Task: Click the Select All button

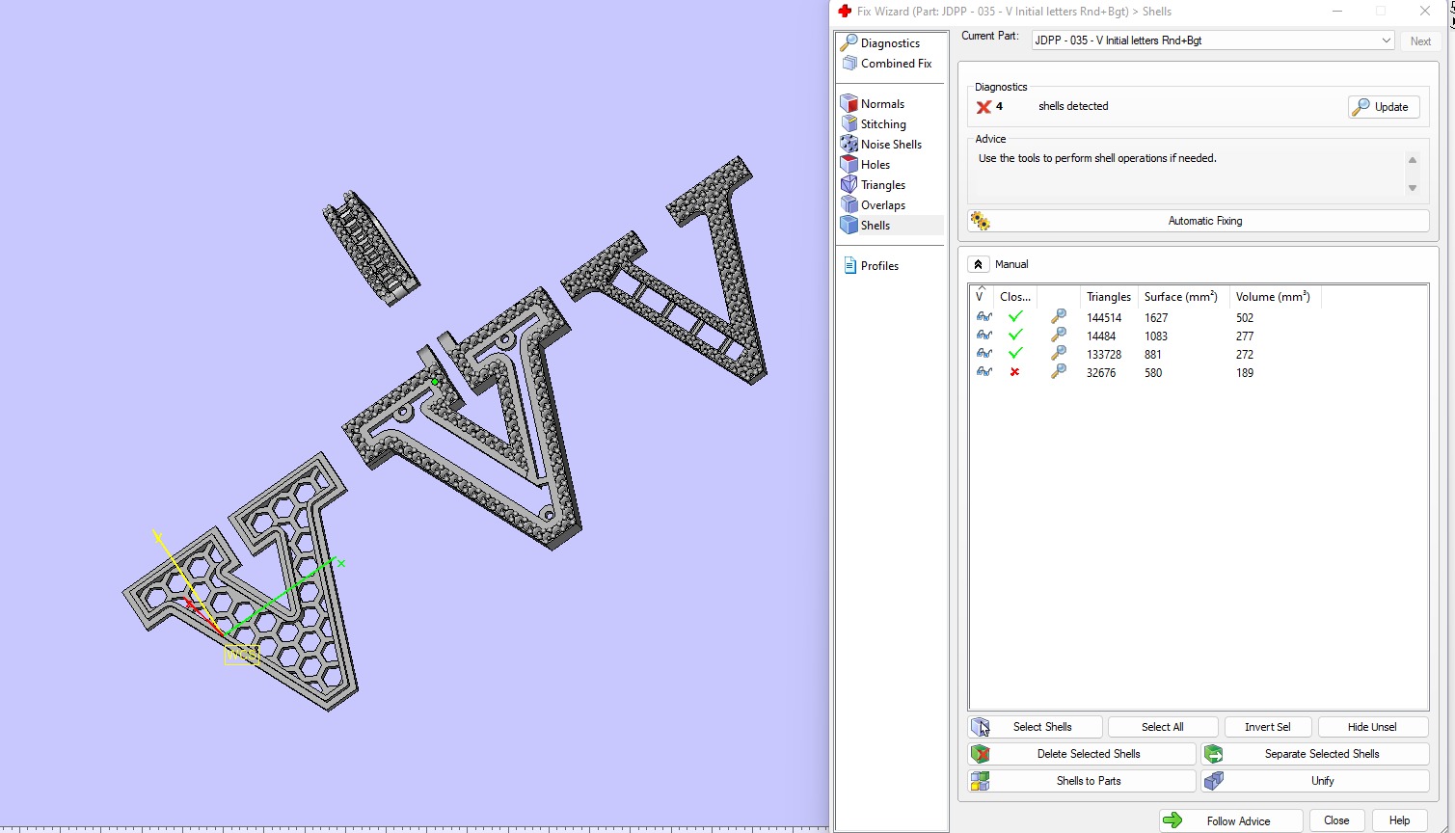Action: (x=1163, y=727)
